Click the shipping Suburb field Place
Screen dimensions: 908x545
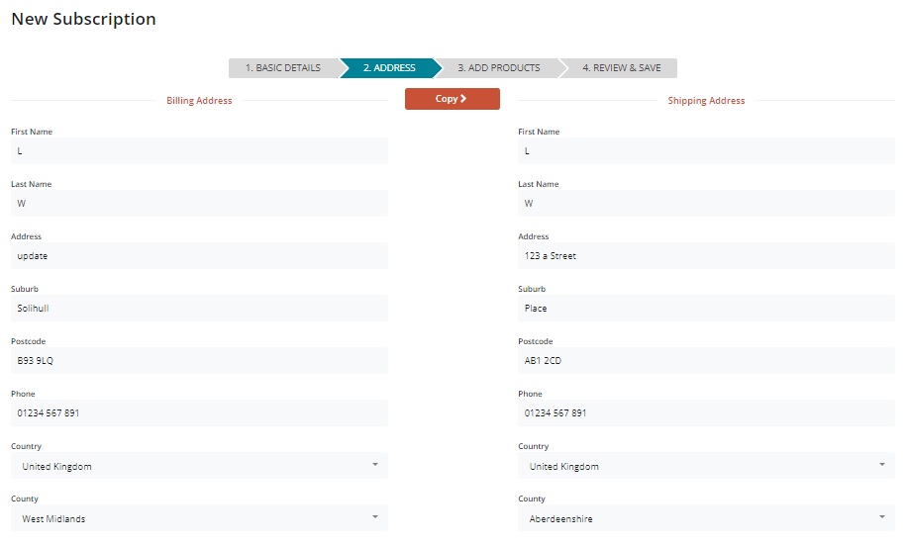click(x=706, y=309)
